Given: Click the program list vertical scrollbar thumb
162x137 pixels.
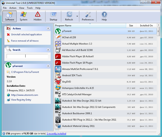Looking at the screenshot, I should pyautogui.click(x=158, y=31).
